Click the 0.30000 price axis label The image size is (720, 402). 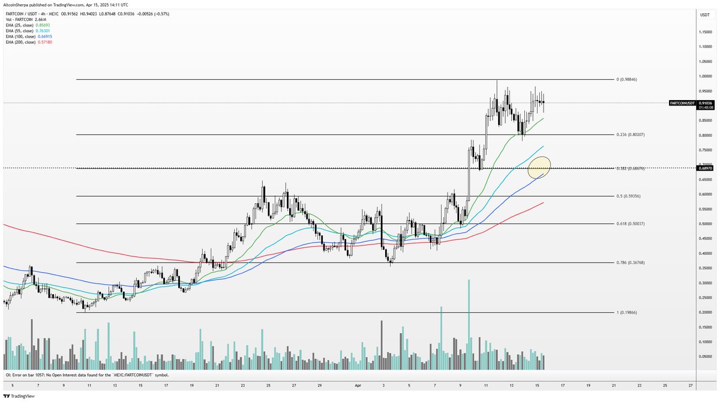[x=706, y=283]
